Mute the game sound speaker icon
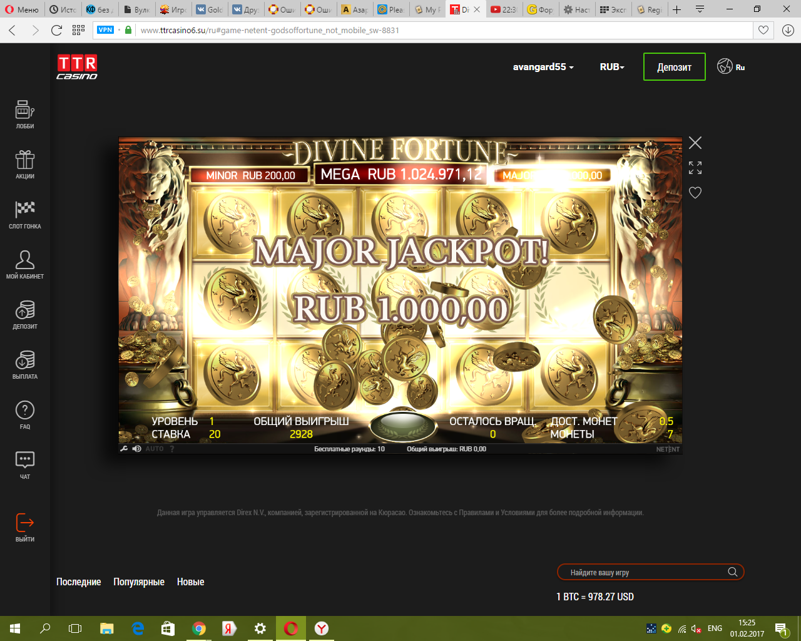801x641 pixels. click(137, 449)
